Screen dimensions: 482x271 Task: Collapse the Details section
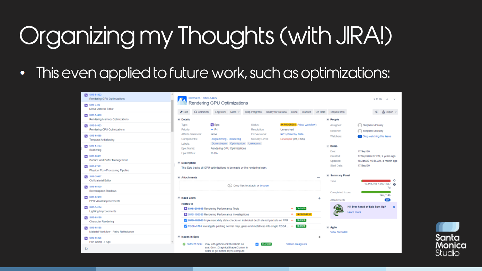click(x=179, y=119)
